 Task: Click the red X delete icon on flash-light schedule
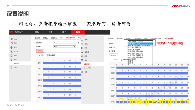point(39,55)
